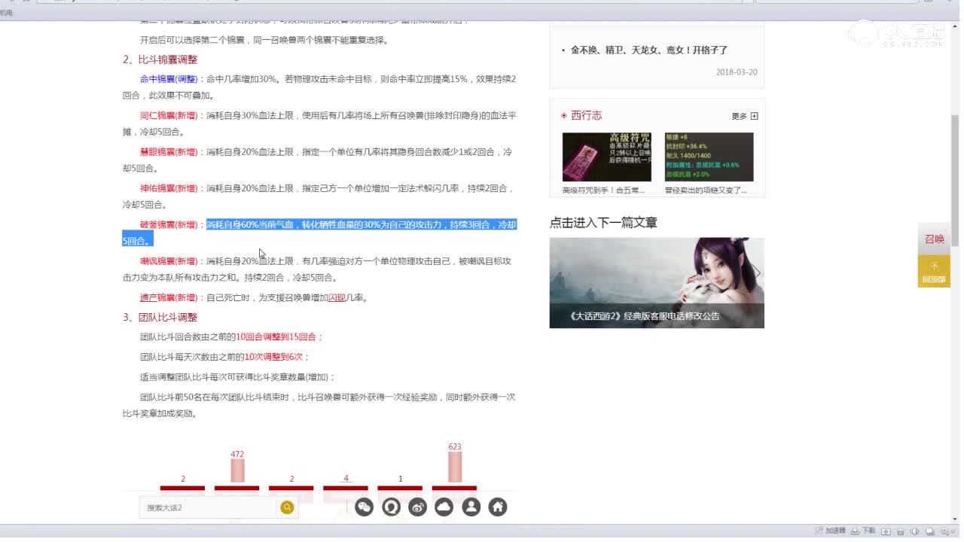Click the 曾经卖出的项链又变了 caption link
This screenshot has height=542, width=964.
706,190
